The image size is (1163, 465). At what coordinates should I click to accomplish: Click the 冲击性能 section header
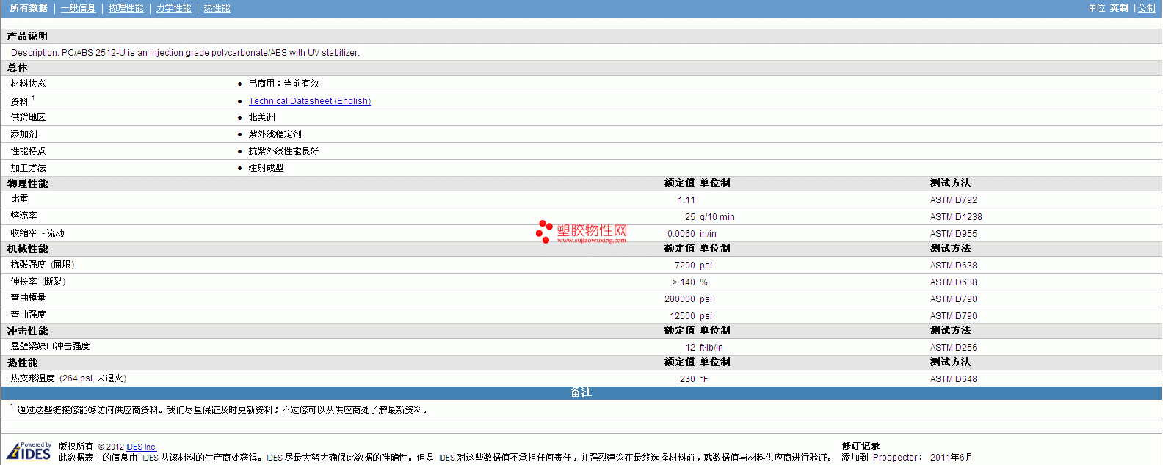[x=27, y=332]
